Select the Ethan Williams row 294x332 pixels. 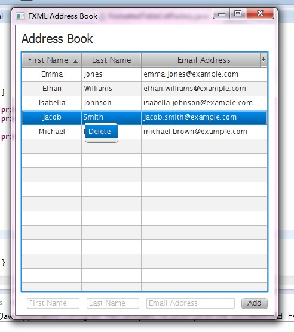tap(144, 89)
